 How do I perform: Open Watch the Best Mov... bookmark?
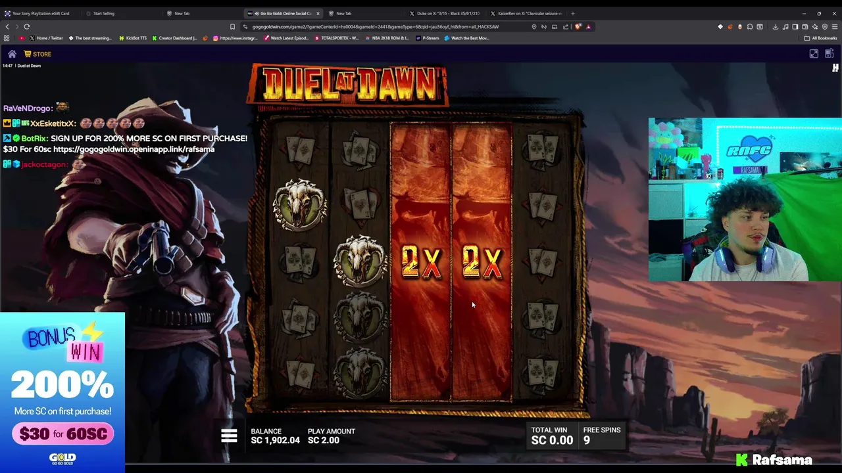[x=466, y=38]
